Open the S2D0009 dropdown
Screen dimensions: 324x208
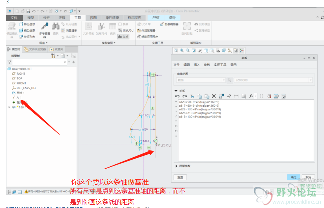tap(311, 80)
